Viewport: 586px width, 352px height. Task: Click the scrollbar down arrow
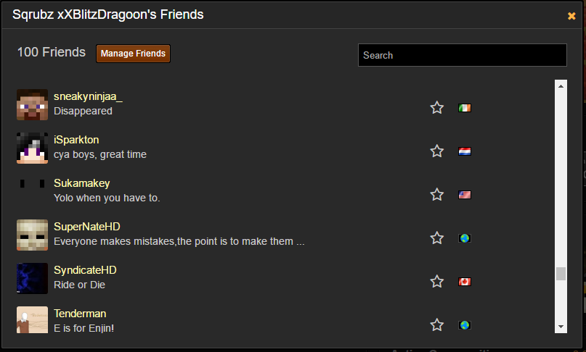(x=561, y=327)
